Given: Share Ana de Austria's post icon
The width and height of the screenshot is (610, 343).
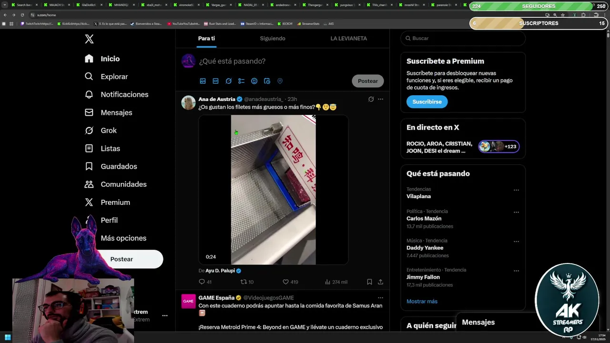Looking at the screenshot, I should pyautogui.click(x=380, y=282).
